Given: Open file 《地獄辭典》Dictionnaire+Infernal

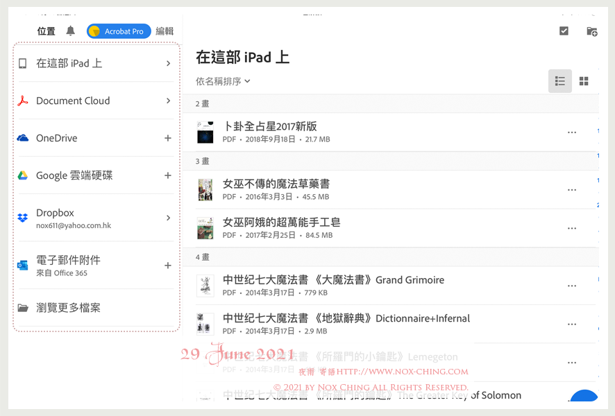Looking at the screenshot, I should [x=391, y=324].
